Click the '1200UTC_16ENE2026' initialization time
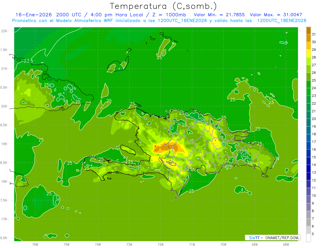Image resolution: width=321 pixels, height=248 pixels. 182,21
